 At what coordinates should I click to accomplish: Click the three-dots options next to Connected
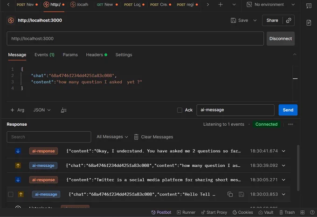(290, 124)
